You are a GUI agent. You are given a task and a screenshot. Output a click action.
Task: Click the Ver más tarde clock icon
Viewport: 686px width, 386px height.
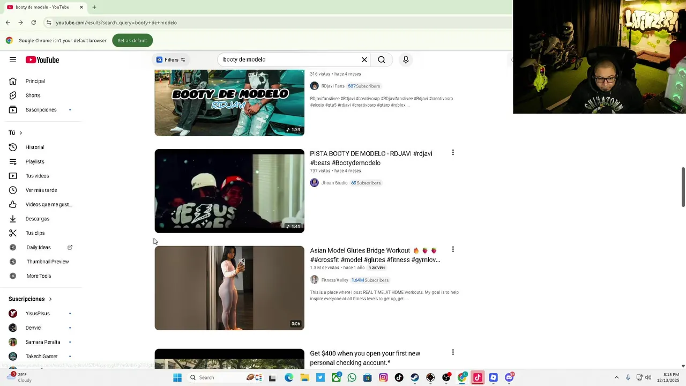coord(13,190)
